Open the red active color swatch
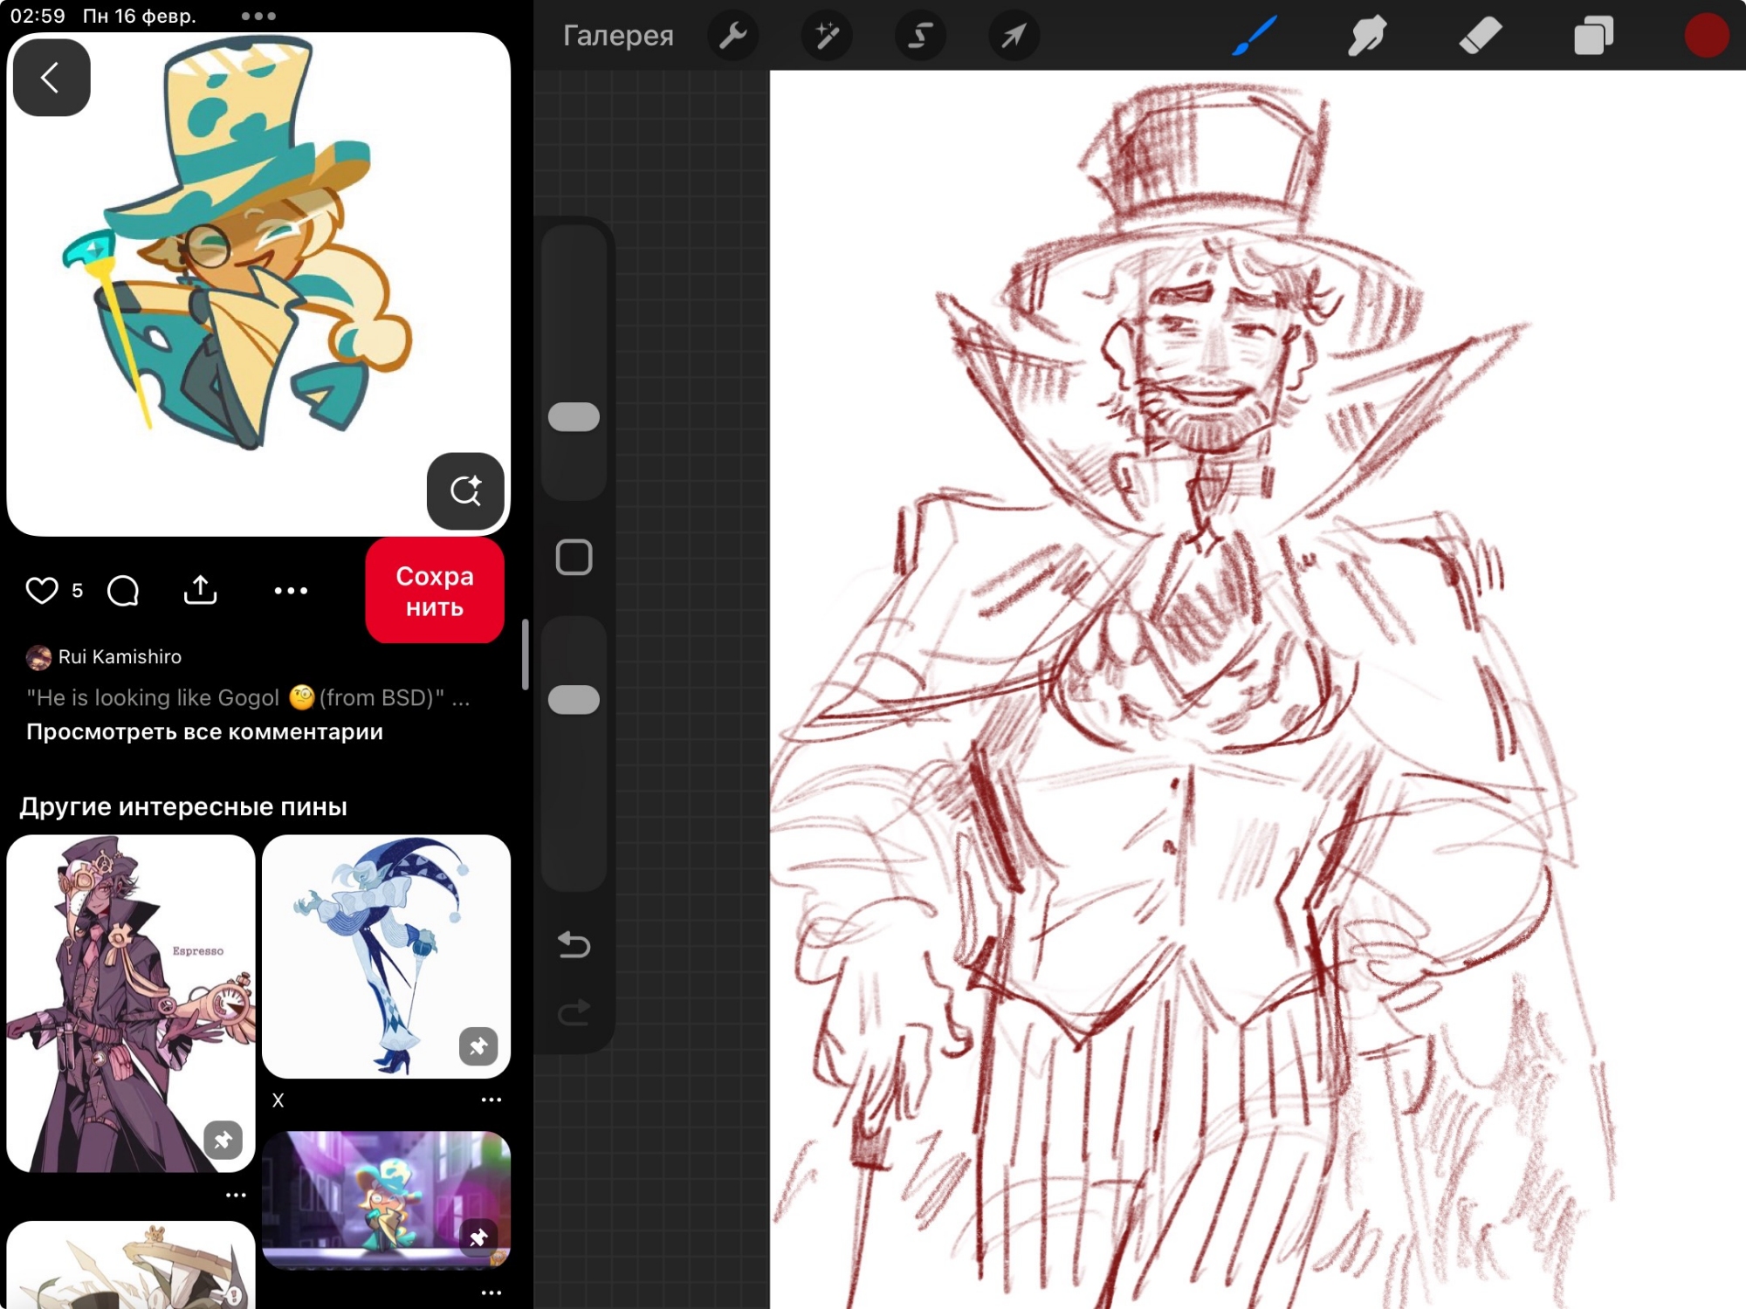The image size is (1746, 1309). 1706,36
